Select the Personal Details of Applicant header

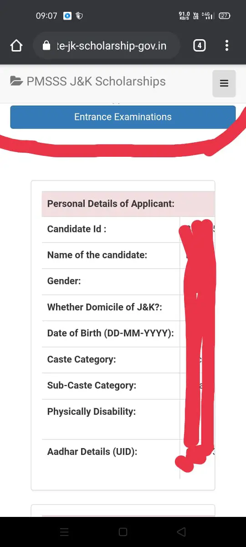[111, 204]
